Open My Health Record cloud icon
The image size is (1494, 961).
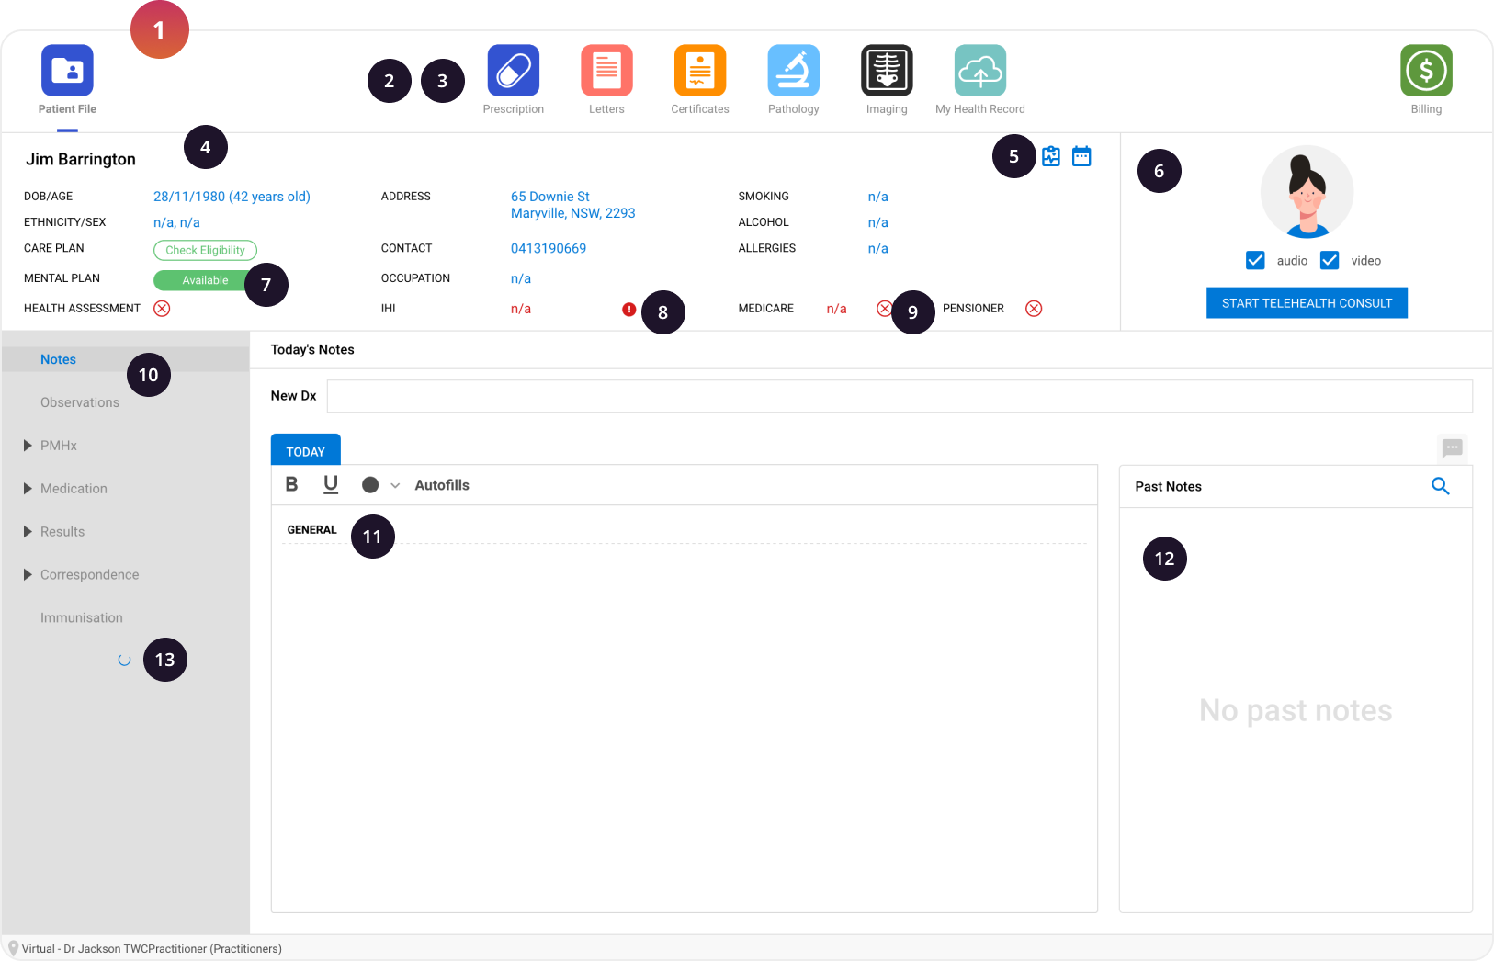(x=979, y=71)
